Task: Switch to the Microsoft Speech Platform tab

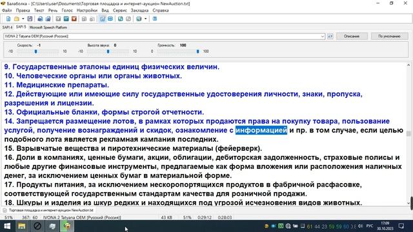Action: pyautogui.click(x=48, y=27)
